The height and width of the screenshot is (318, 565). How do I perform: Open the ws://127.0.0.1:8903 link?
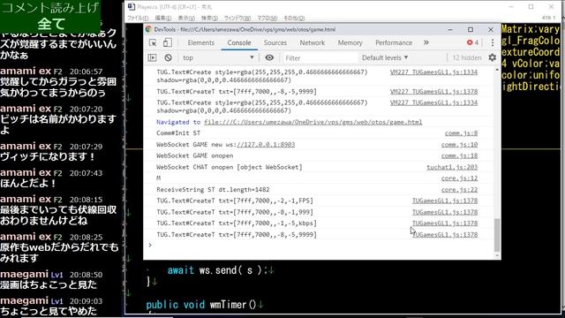click(x=266, y=145)
